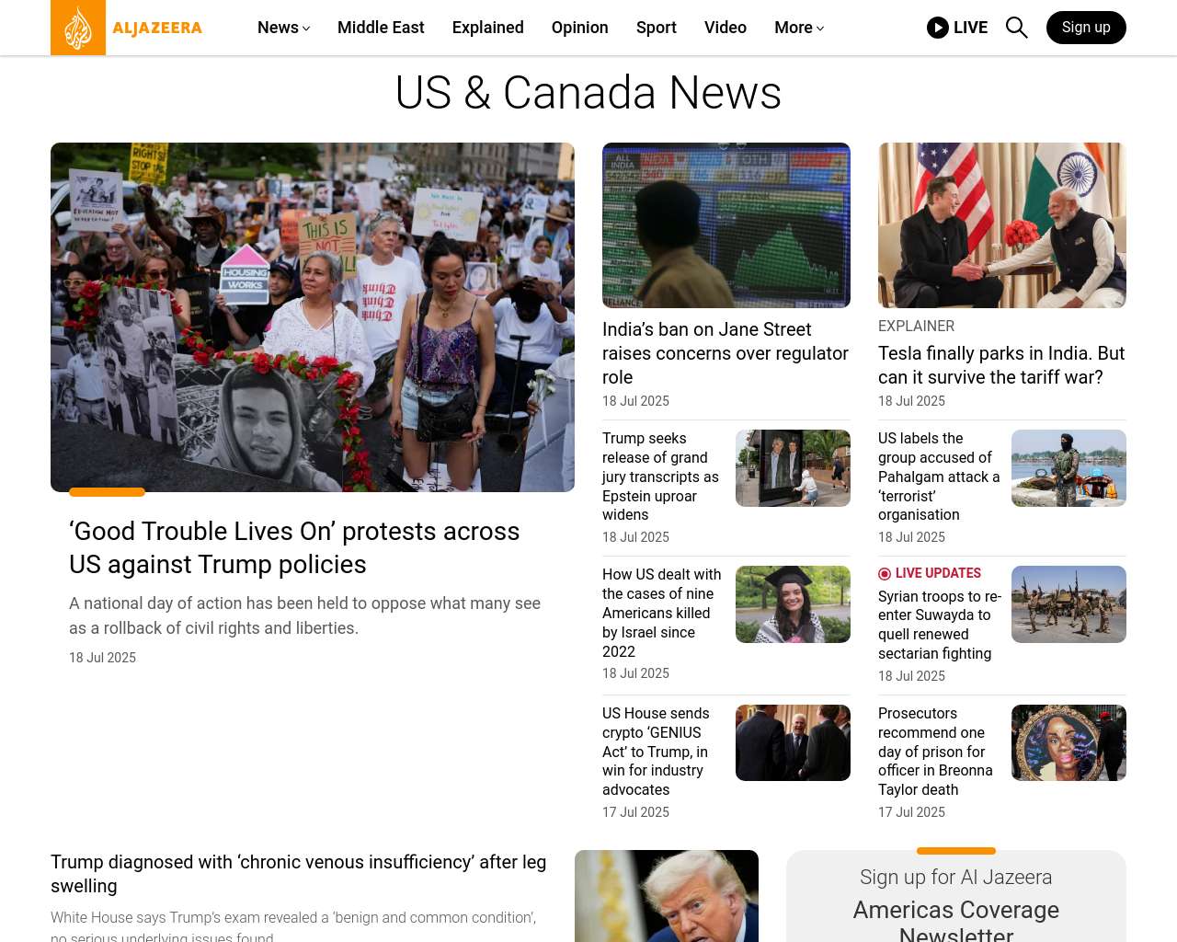Click the 18 Jul 2025 date under lead story
Viewport: 1177px width, 942px height.
pyautogui.click(x=102, y=658)
